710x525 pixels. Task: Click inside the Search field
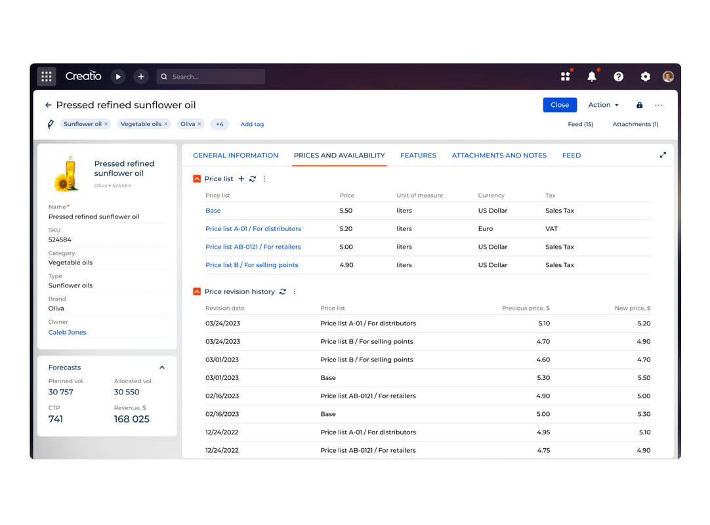(210, 76)
